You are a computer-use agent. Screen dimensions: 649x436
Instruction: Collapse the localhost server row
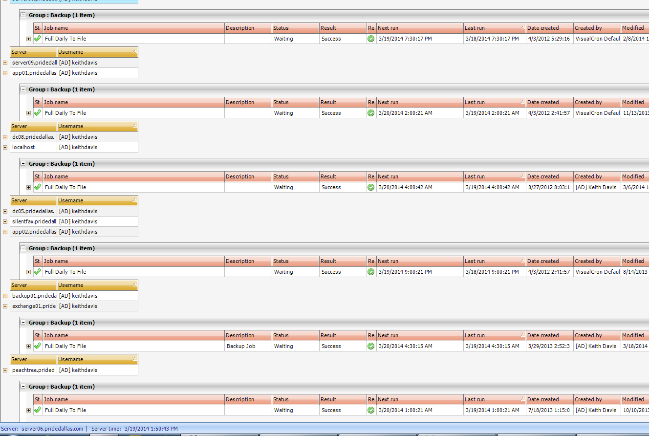point(5,147)
